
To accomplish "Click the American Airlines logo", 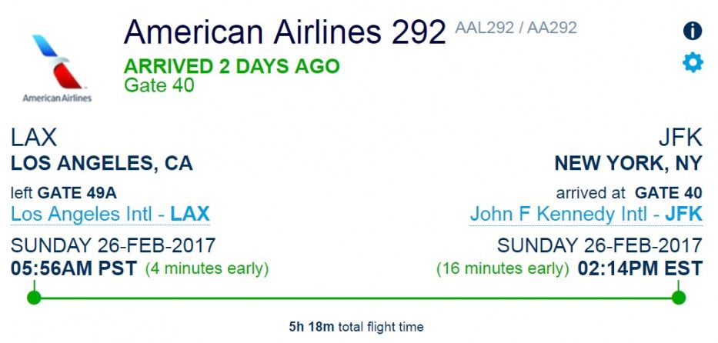I will pyautogui.click(x=57, y=68).
